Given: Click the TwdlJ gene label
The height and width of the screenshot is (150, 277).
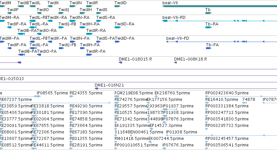Looking at the screenshot, I should (x=63, y=9).
